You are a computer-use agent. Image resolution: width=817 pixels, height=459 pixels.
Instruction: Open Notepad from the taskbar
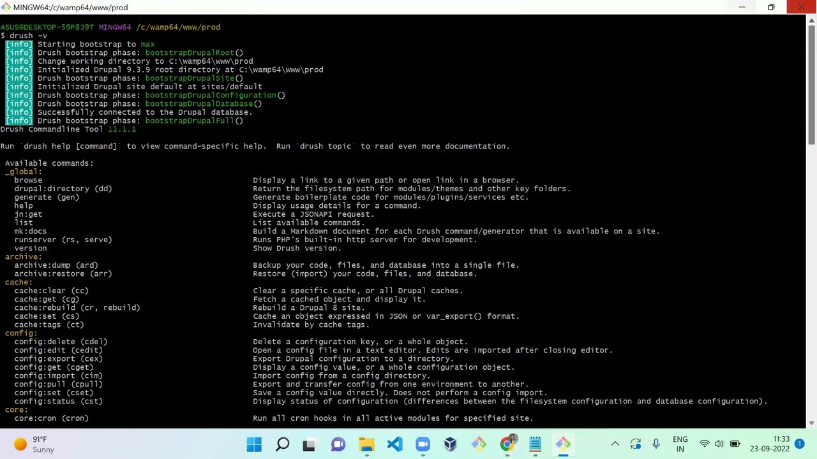click(x=535, y=444)
